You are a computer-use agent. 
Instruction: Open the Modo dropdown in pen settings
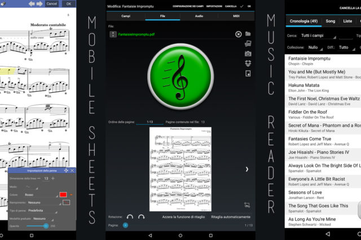coord(32,187)
